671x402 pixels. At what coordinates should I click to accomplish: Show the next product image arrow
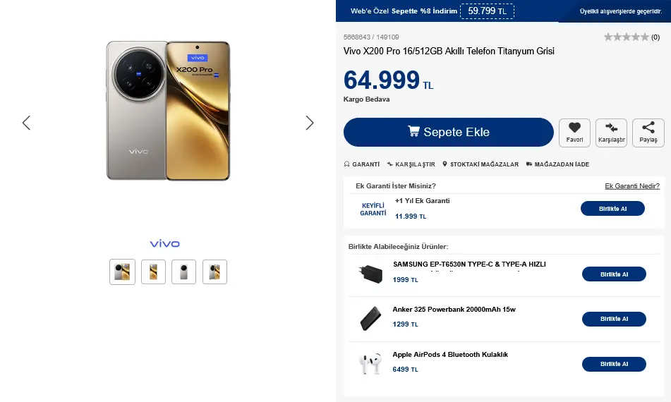(310, 123)
